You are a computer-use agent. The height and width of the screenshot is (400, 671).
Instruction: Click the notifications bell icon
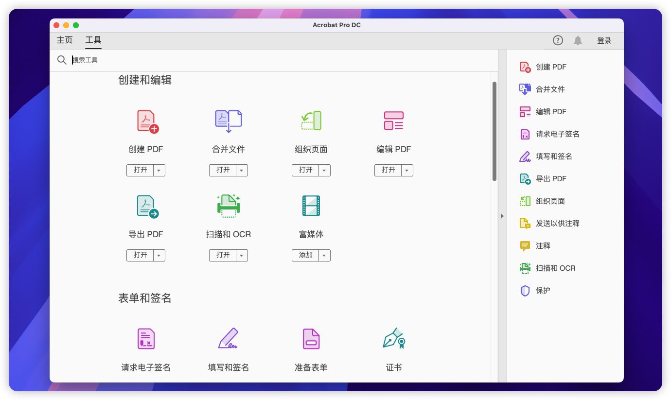click(x=578, y=40)
